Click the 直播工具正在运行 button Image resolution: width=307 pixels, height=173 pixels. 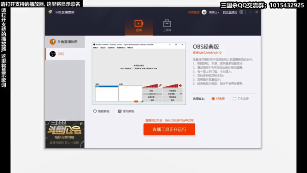(169, 129)
